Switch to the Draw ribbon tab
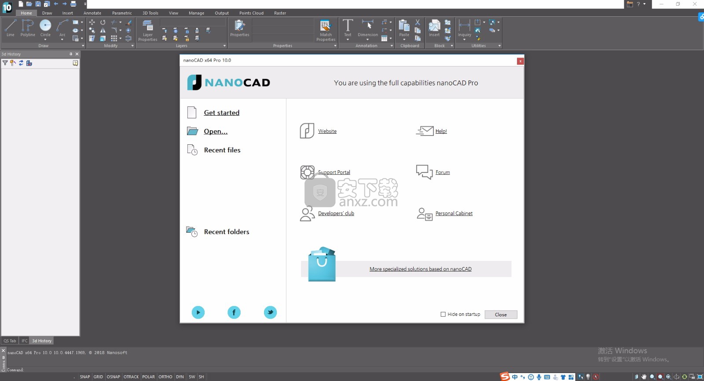 coord(47,13)
